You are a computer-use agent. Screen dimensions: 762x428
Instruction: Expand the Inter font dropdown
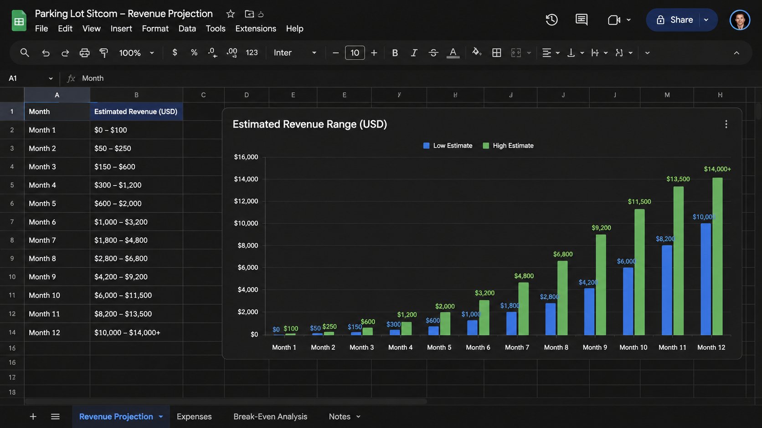coord(295,53)
